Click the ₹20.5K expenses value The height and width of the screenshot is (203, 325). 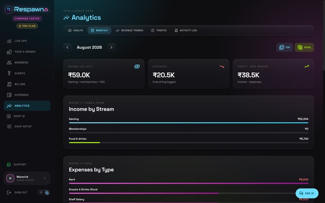(x=164, y=75)
